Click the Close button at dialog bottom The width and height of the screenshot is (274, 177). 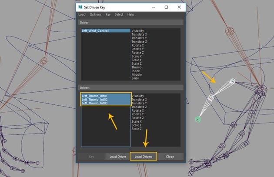(x=170, y=156)
